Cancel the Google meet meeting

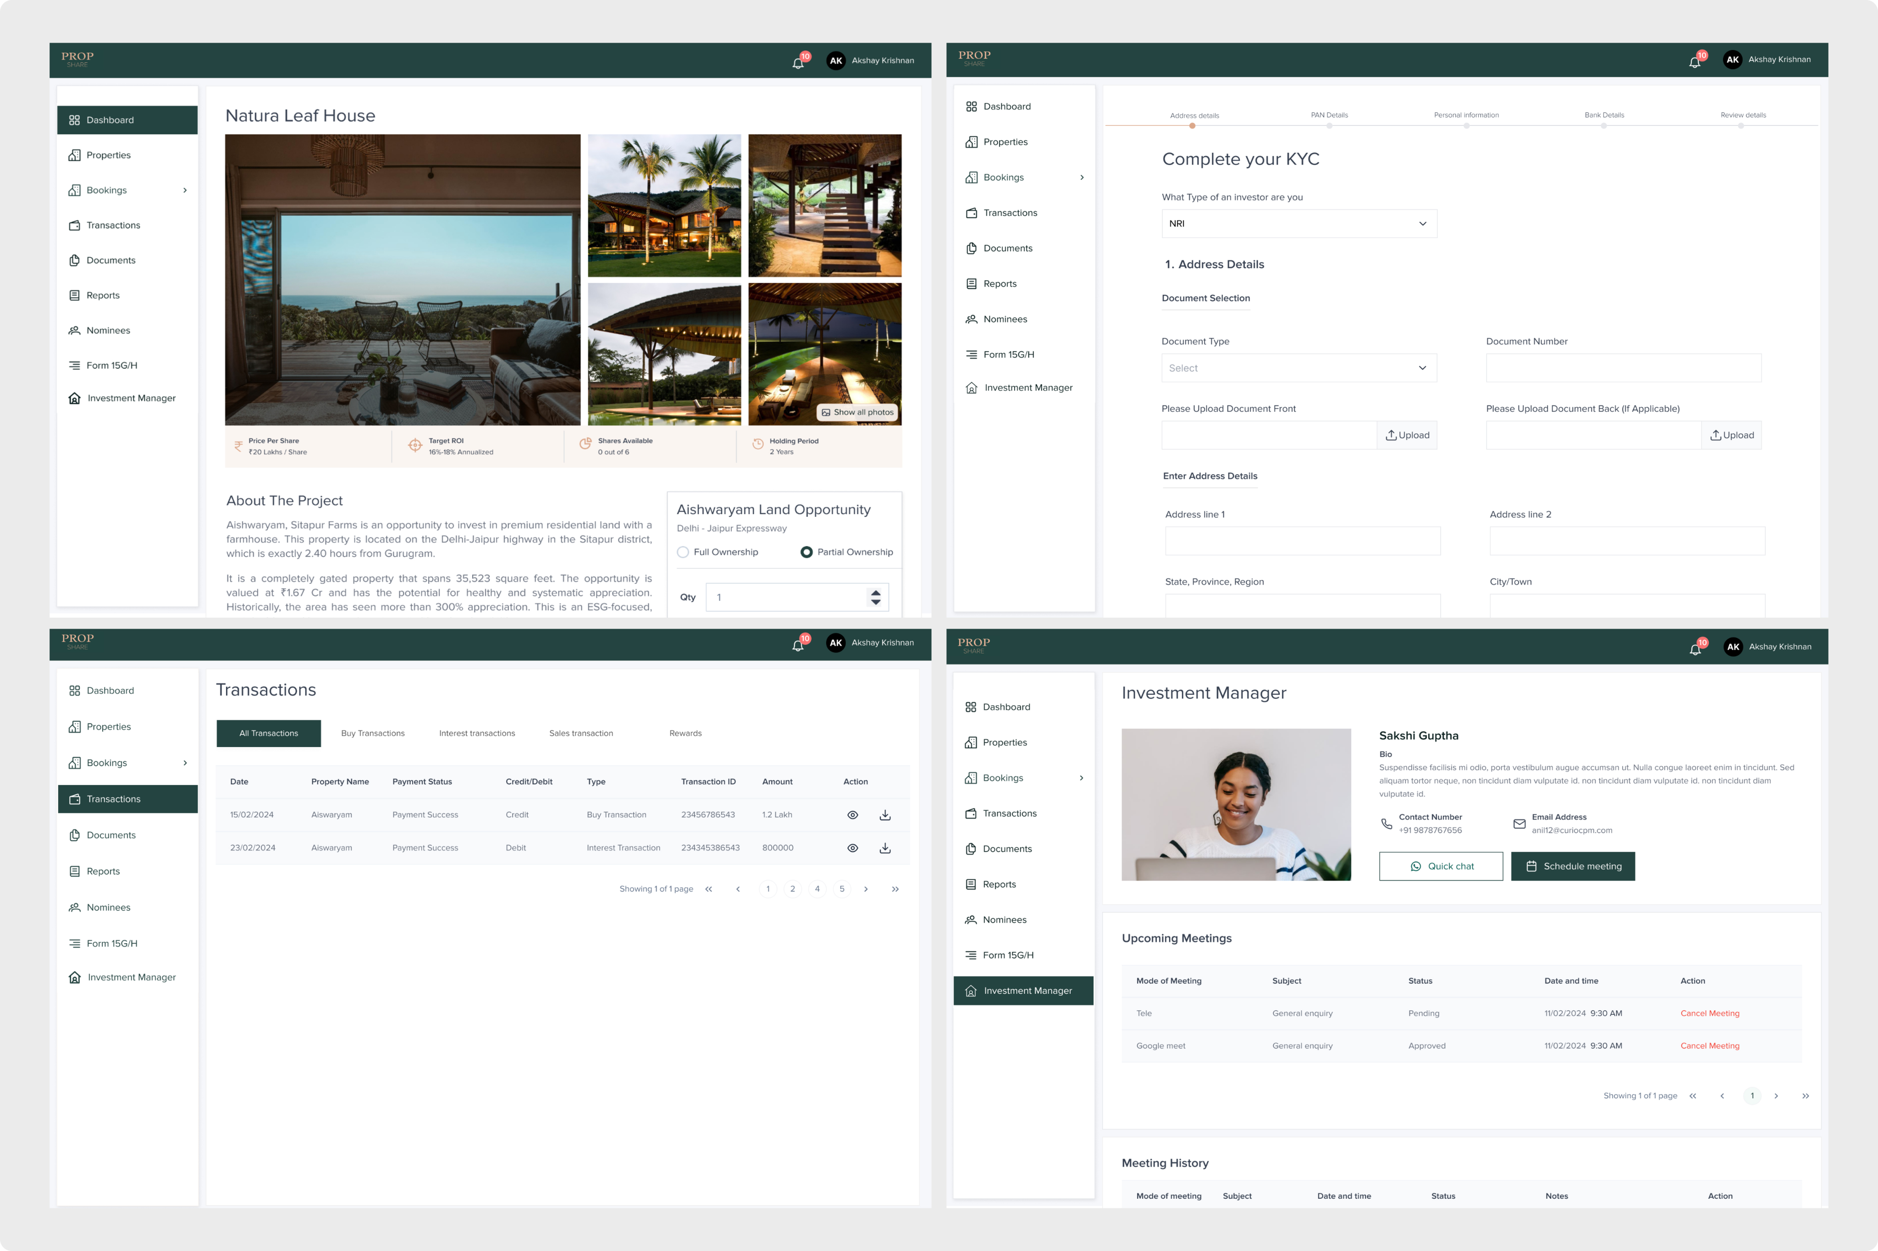[1710, 1046]
